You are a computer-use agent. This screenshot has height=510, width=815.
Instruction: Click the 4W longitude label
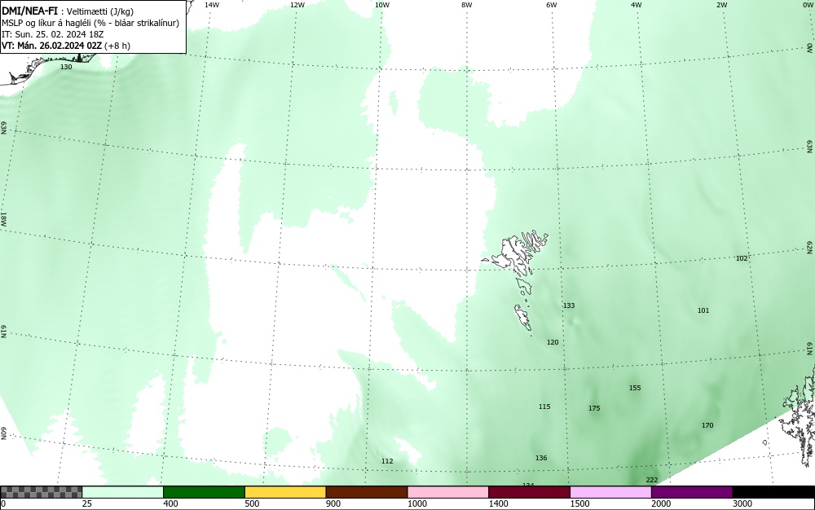[637, 5]
